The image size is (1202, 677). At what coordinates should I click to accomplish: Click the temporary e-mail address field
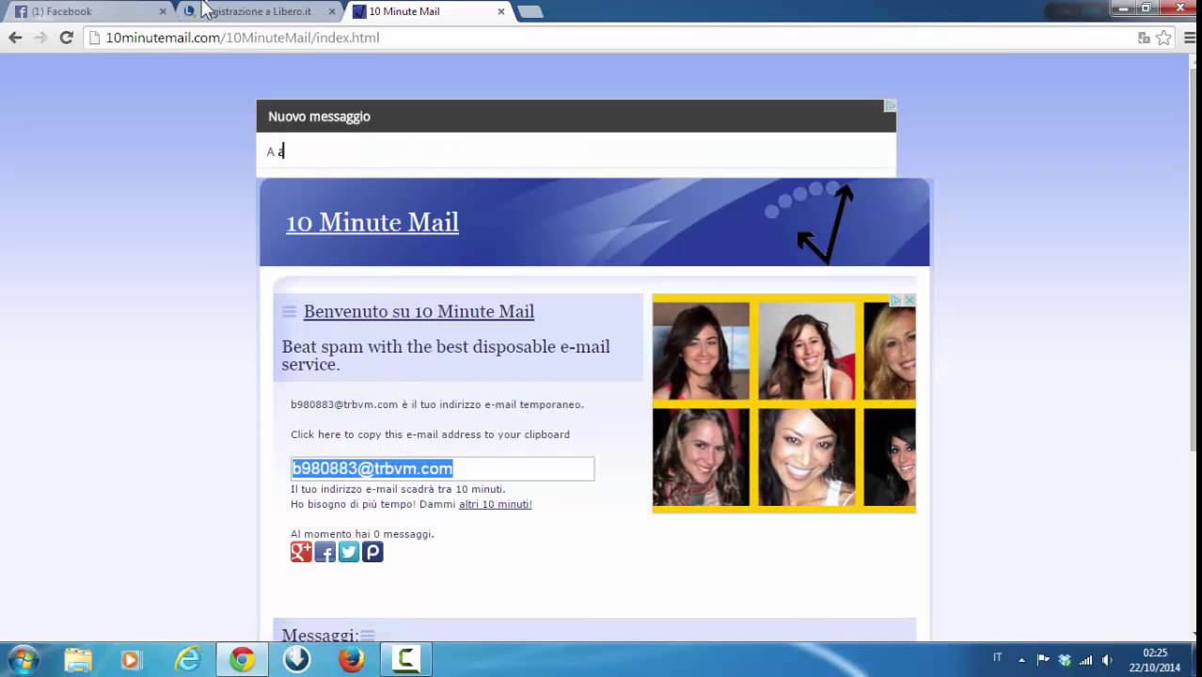tap(442, 468)
